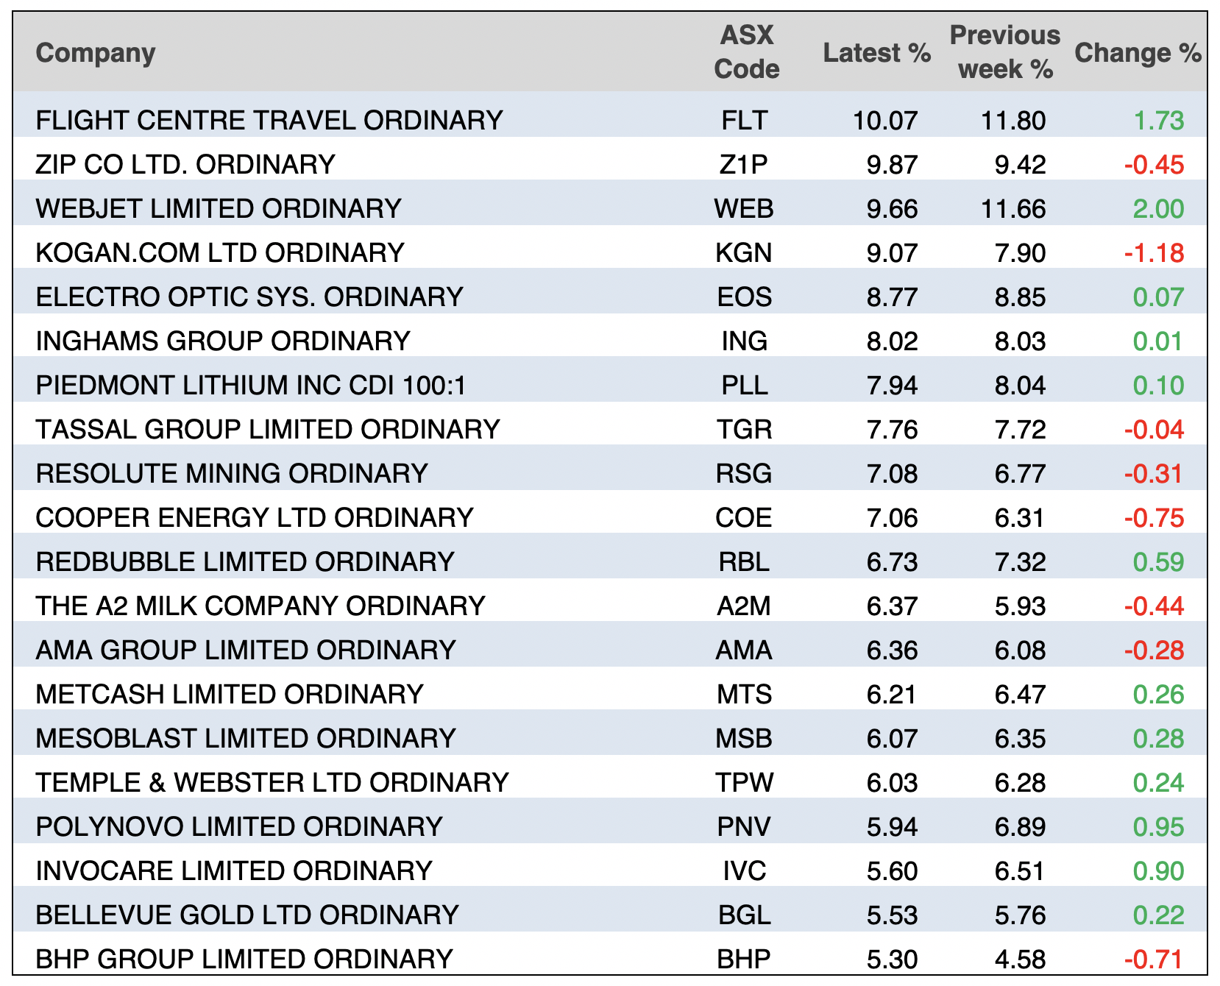Click the 7.32 previous week value for Redbubble

pyautogui.click(x=1020, y=561)
